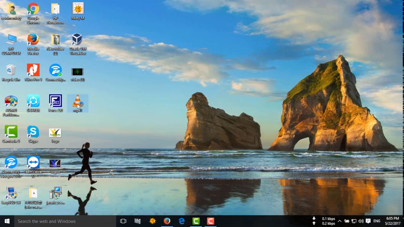Screen dimensions: 404x227
Task: Click the orange sun icon on taskbar
Action: [152, 221]
